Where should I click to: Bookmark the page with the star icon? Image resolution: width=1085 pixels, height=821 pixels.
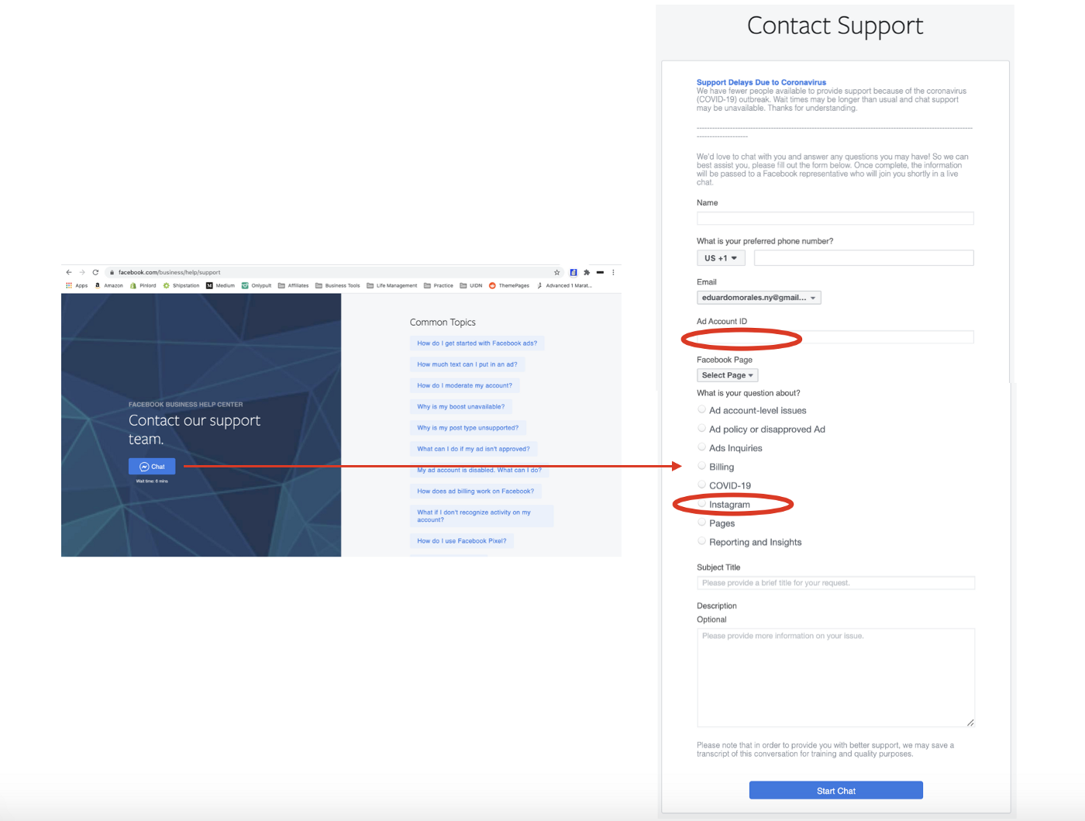click(556, 272)
